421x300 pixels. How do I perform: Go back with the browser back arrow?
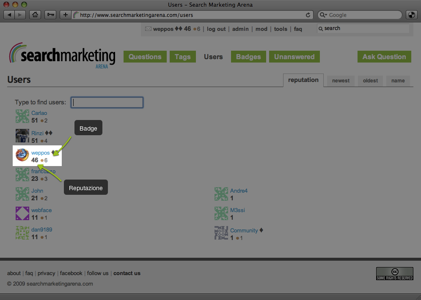click(9, 15)
